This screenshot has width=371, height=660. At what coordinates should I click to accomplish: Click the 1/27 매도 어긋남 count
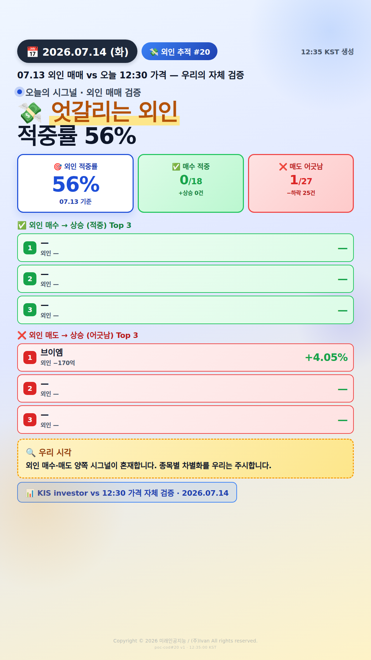point(301,180)
